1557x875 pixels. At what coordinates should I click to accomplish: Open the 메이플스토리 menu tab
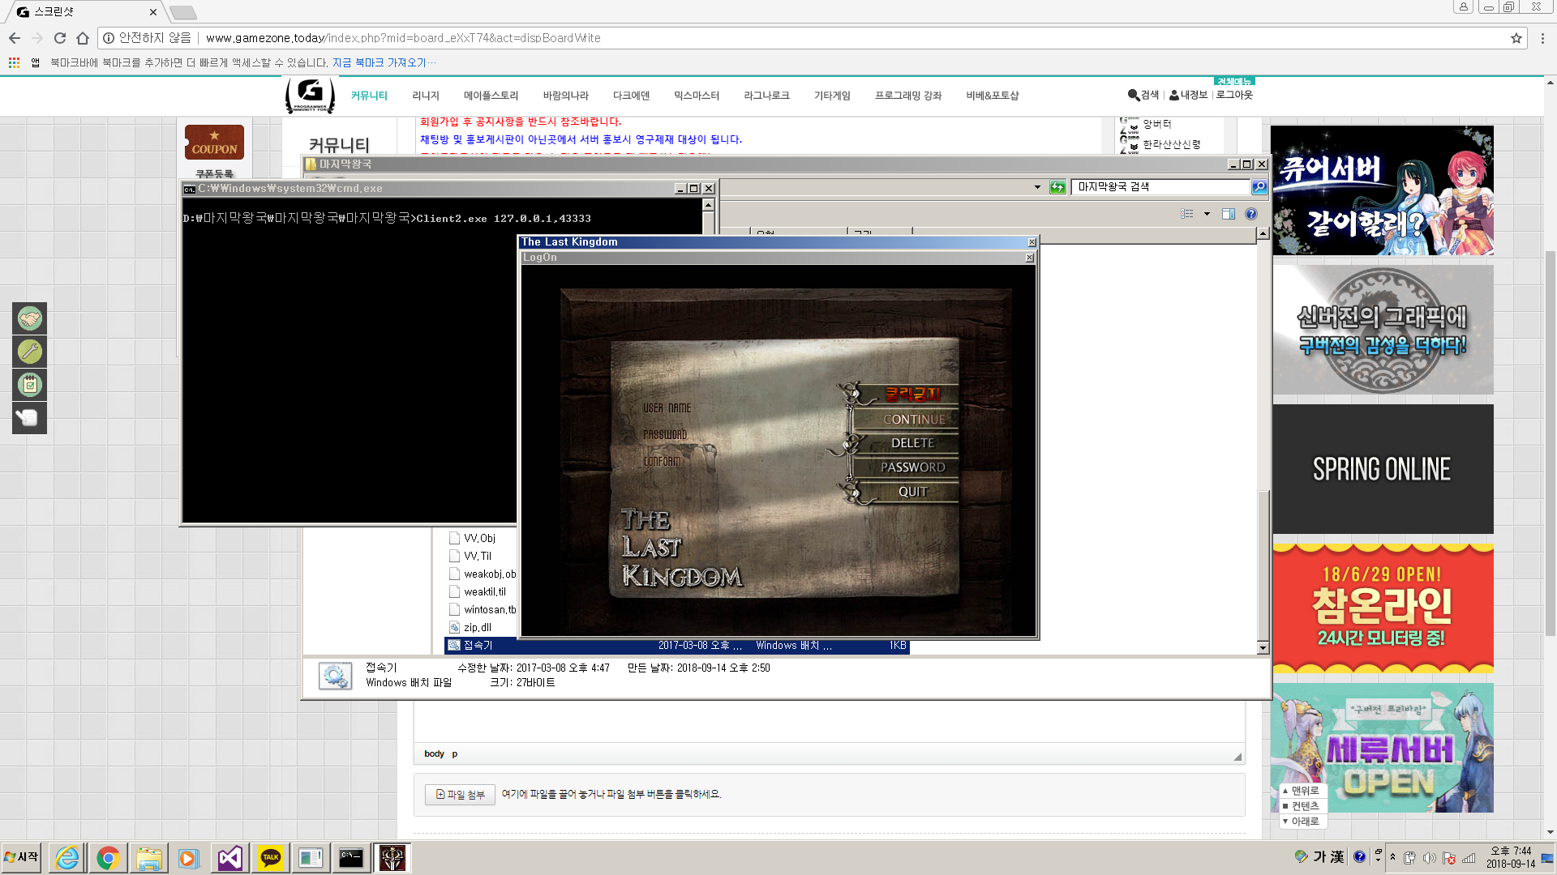pyautogui.click(x=491, y=96)
